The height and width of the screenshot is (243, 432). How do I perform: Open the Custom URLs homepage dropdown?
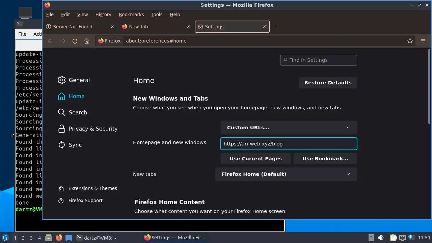tap(289, 128)
